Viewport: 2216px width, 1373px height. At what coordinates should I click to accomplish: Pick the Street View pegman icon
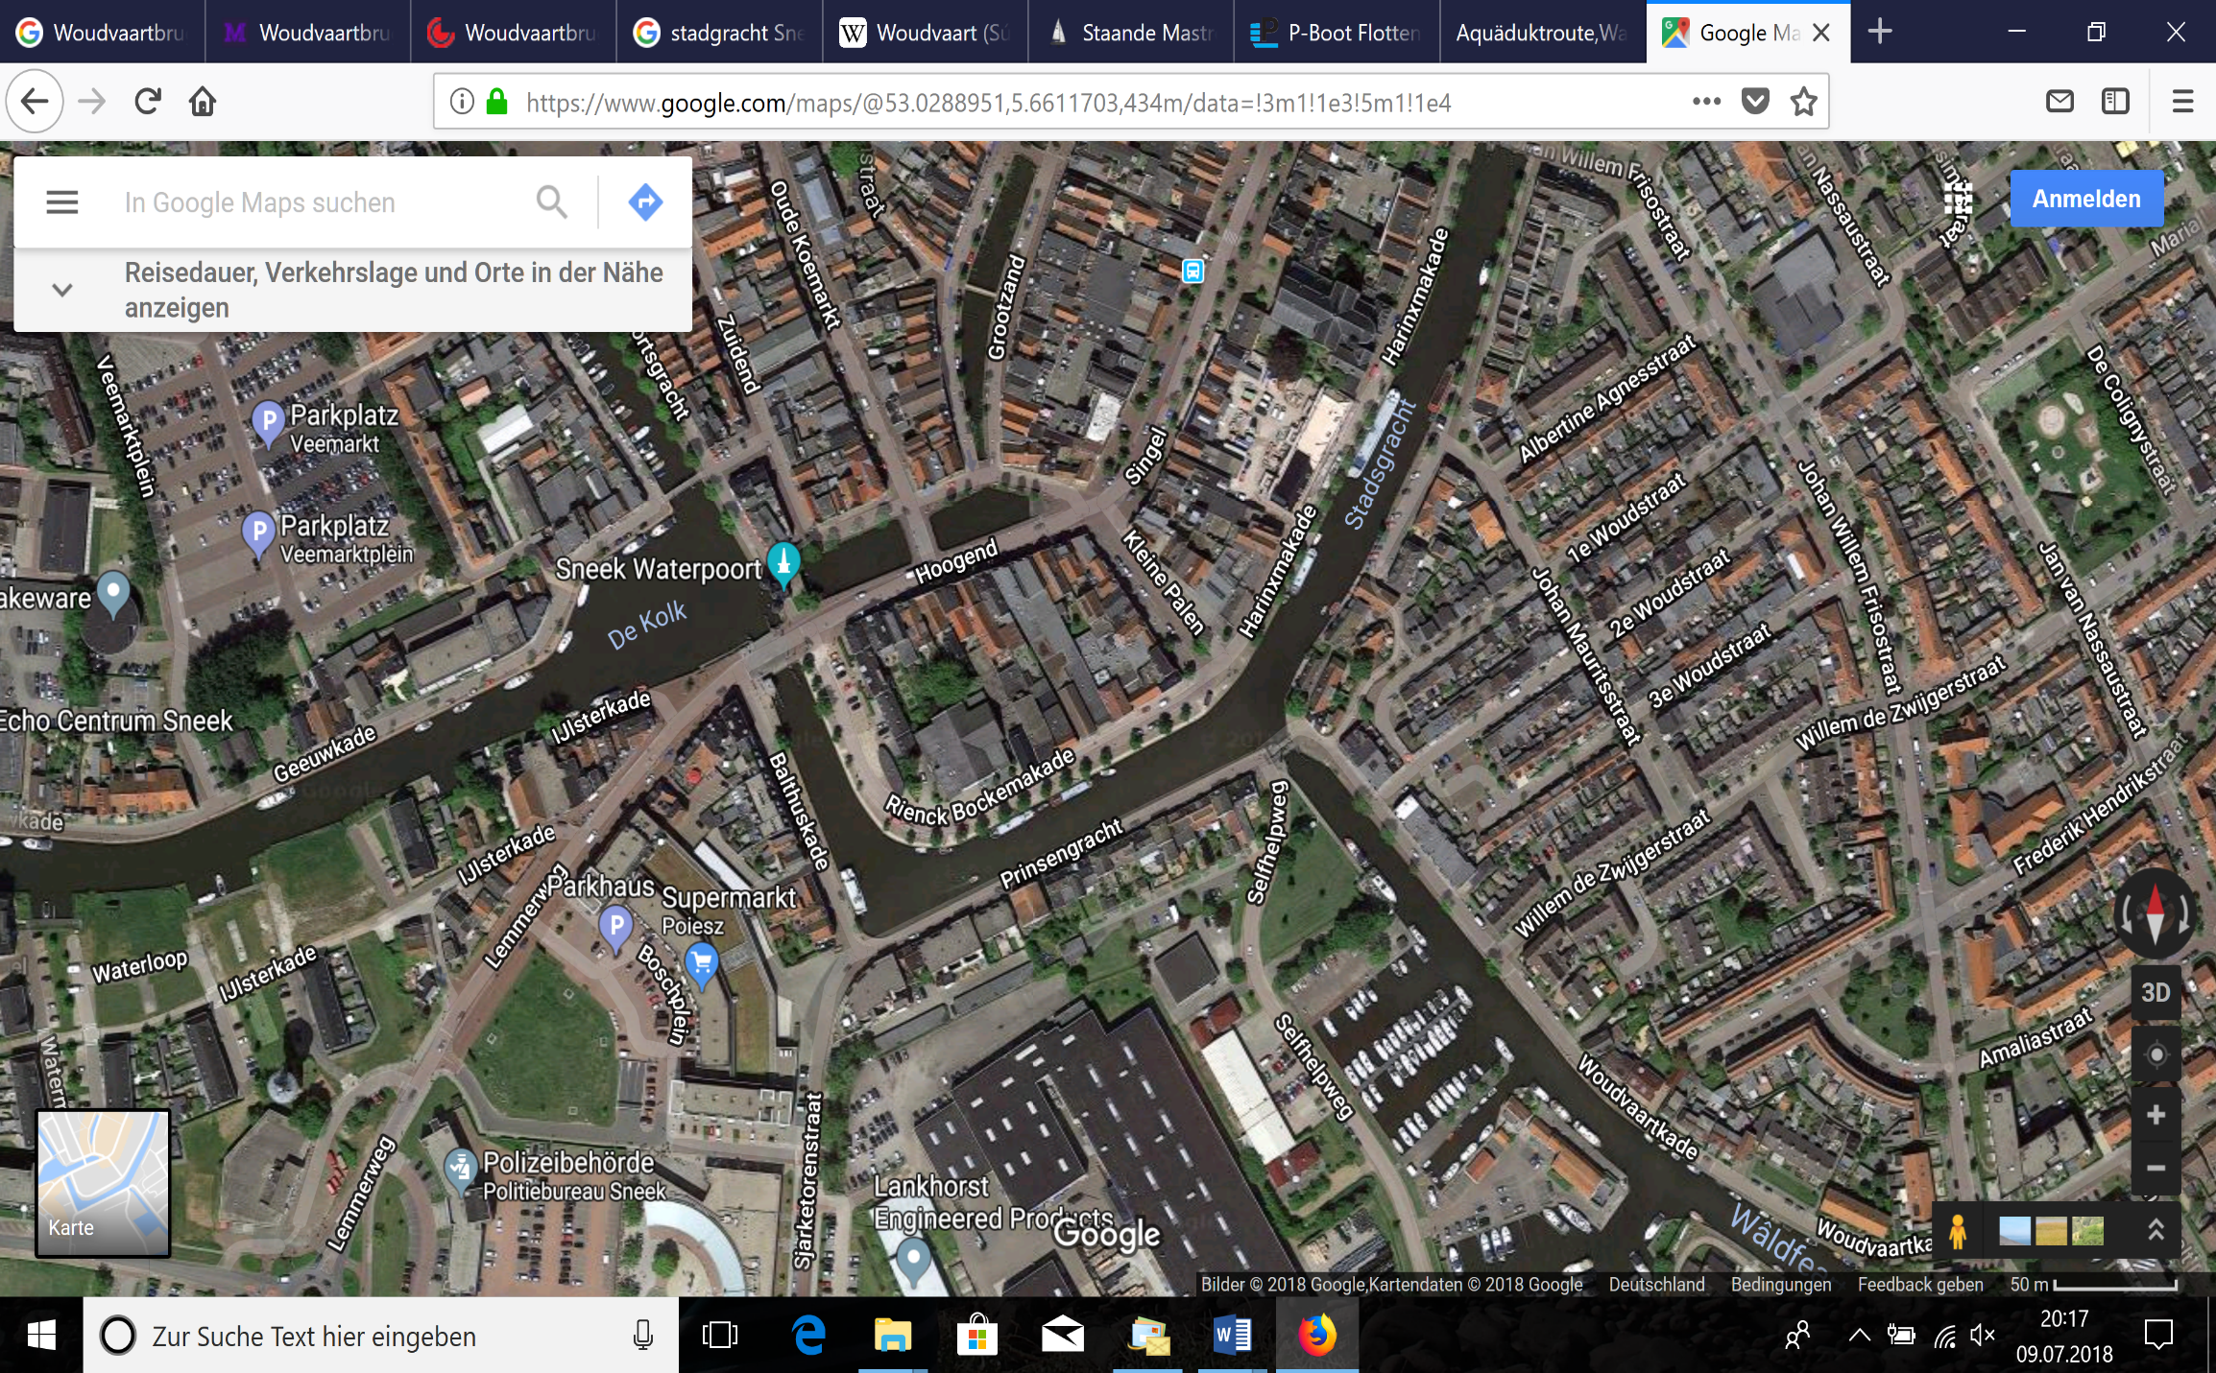(1957, 1231)
